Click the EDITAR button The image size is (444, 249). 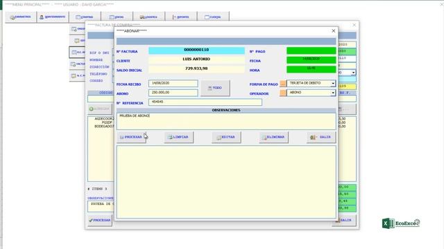point(226,137)
